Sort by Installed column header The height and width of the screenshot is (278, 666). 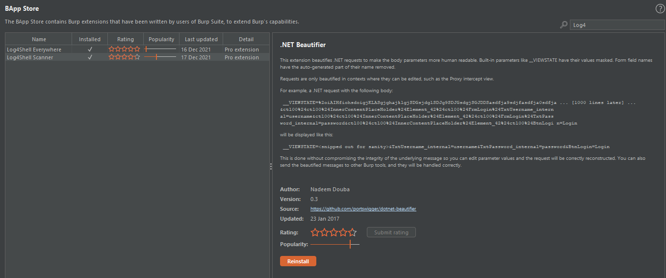click(x=90, y=39)
